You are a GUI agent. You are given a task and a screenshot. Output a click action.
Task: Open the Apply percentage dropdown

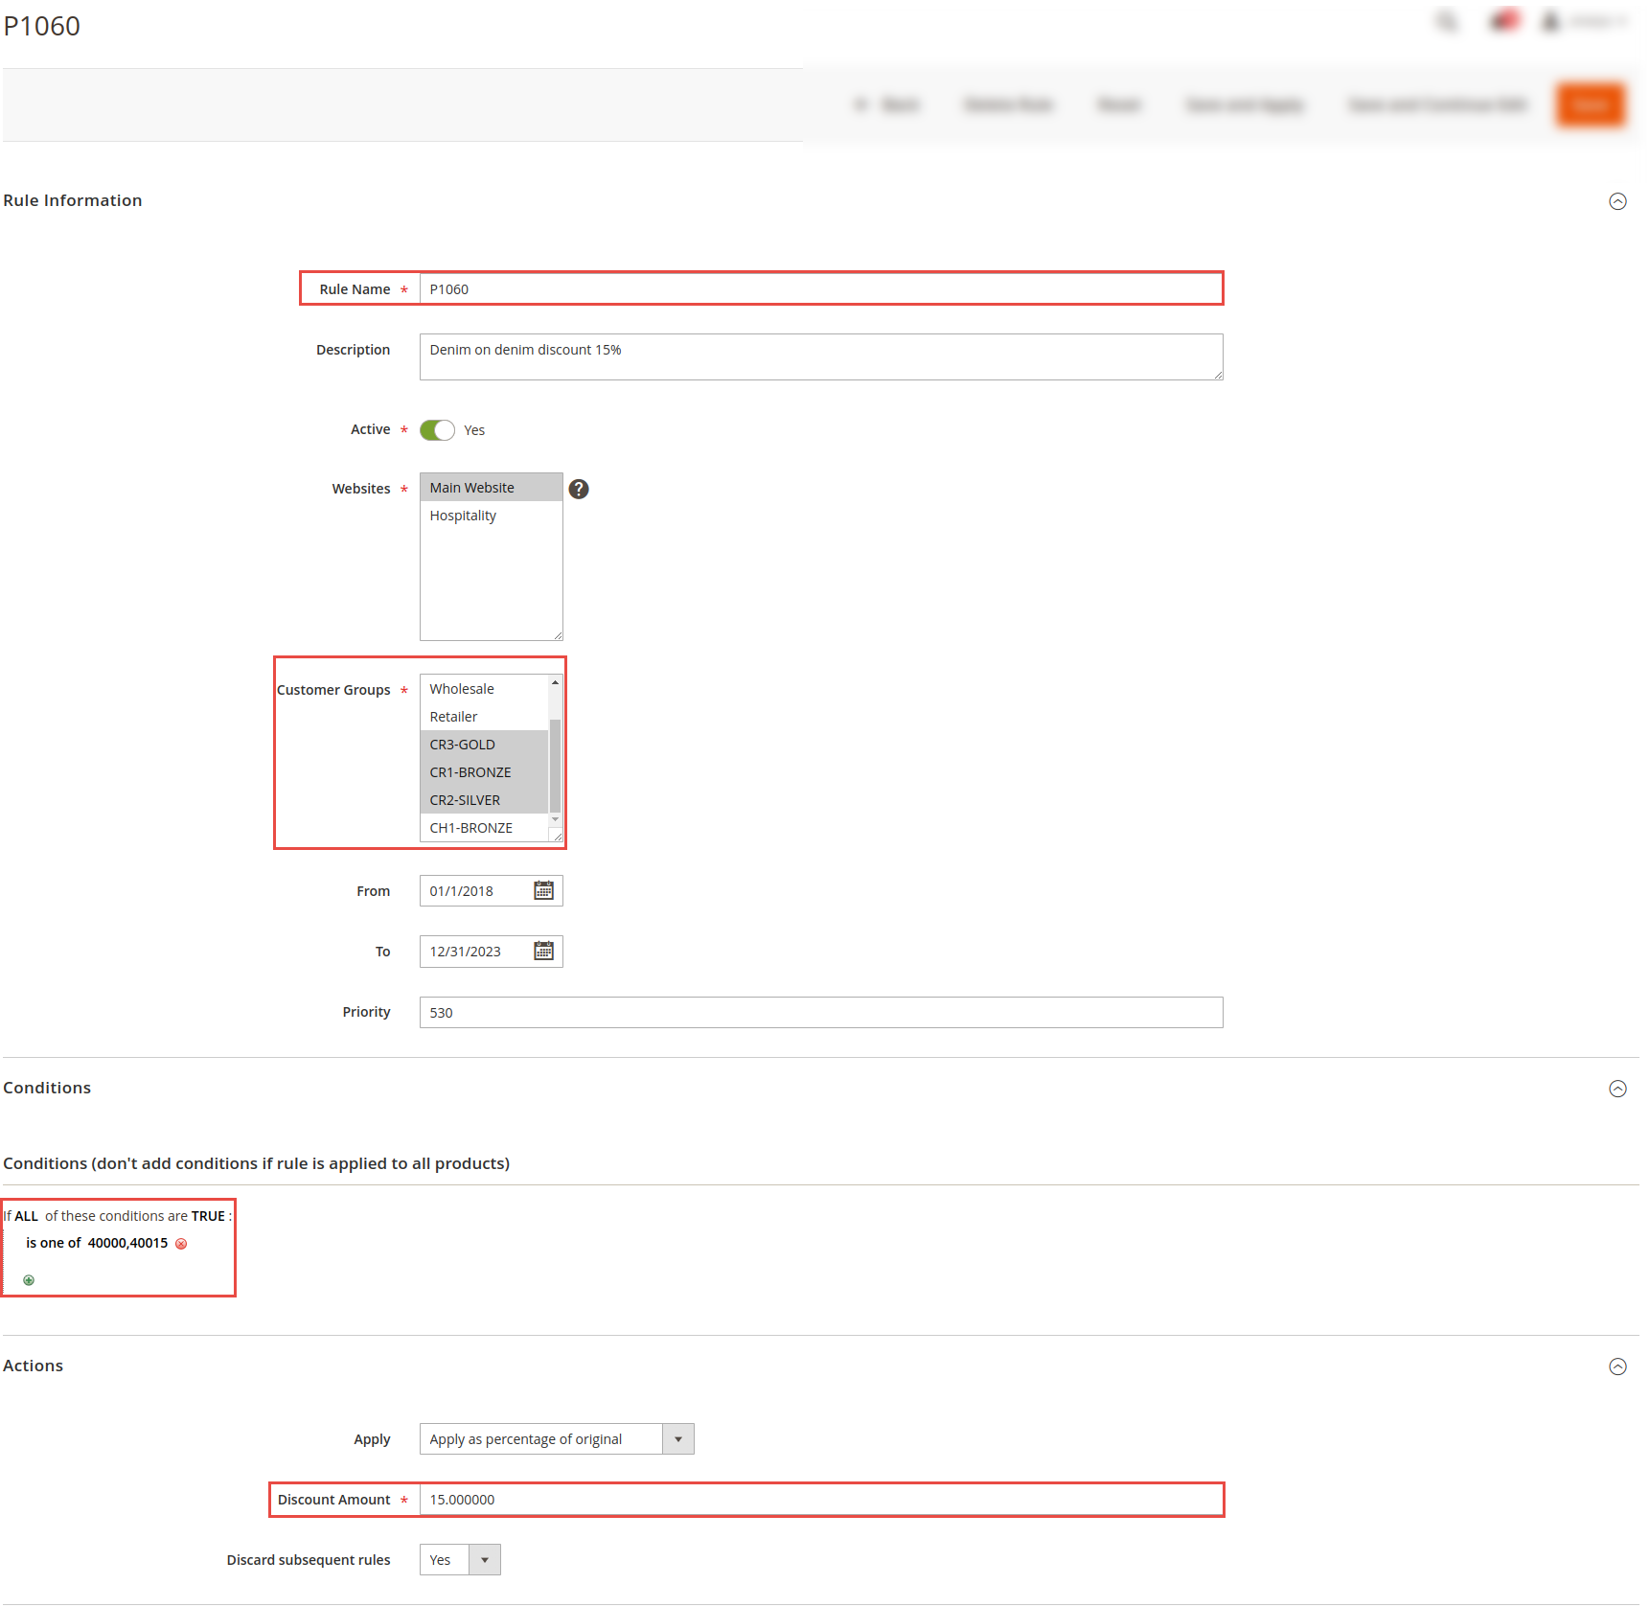pyautogui.click(x=557, y=1438)
